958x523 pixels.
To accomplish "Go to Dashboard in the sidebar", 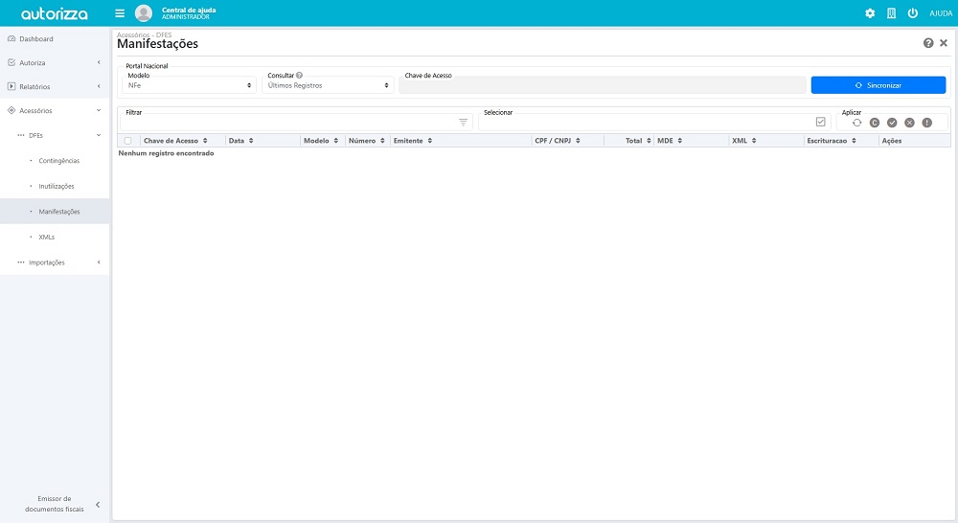I will 36,39.
